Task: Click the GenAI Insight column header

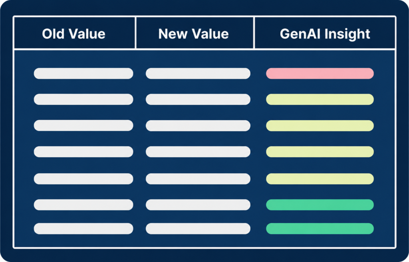Action: click(325, 34)
